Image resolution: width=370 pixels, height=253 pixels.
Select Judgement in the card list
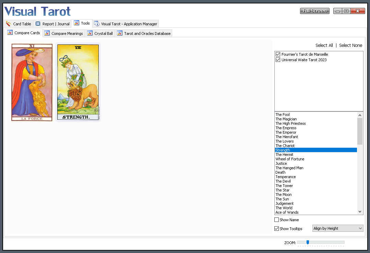[x=316, y=203]
